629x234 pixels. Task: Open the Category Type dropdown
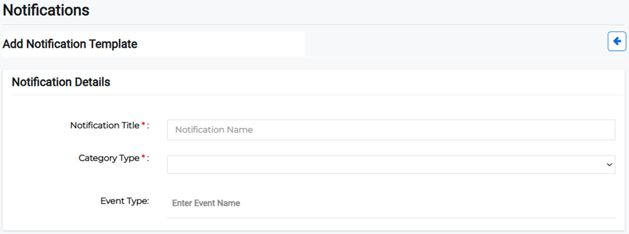point(391,164)
